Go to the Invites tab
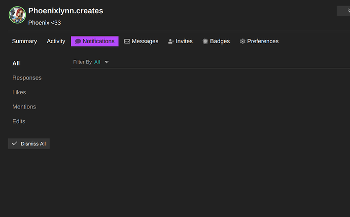 pos(181,41)
